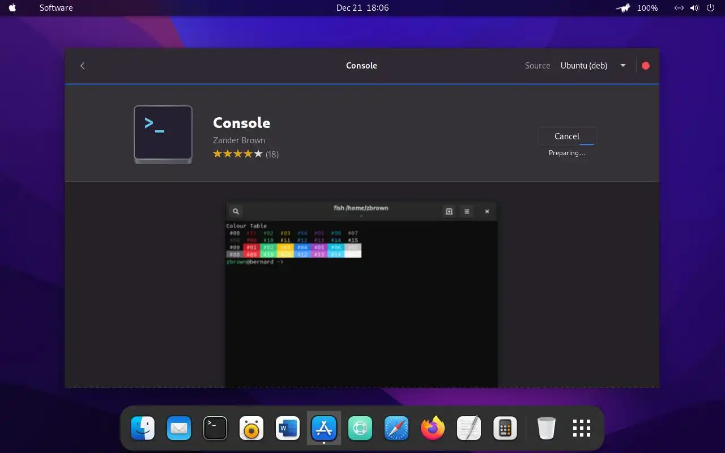Click the developer name Zander Brown

click(239, 140)
